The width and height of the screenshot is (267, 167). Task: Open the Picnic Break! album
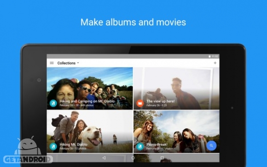tap(176, 131)
